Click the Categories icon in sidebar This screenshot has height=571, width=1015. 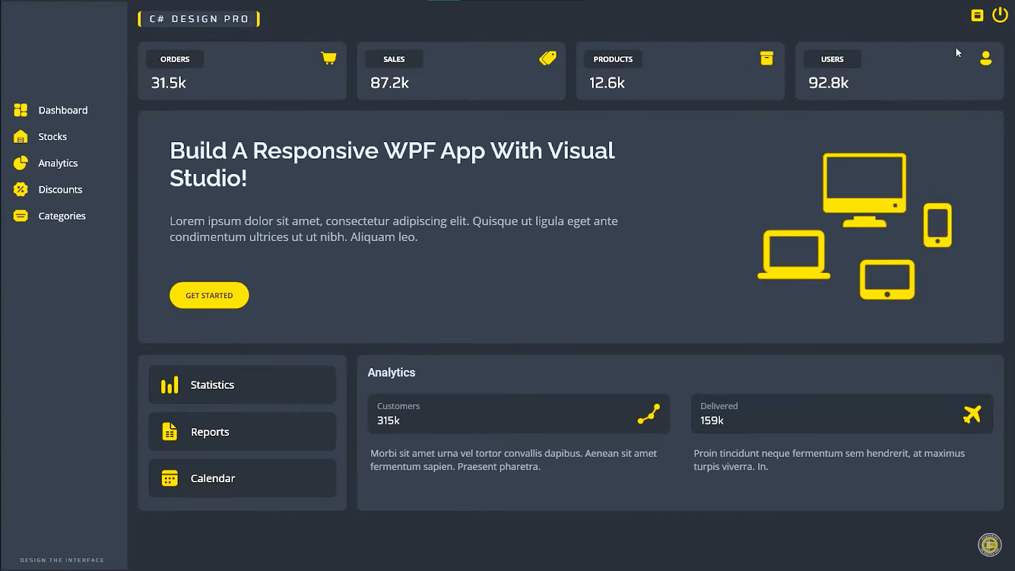click(20, 216)
